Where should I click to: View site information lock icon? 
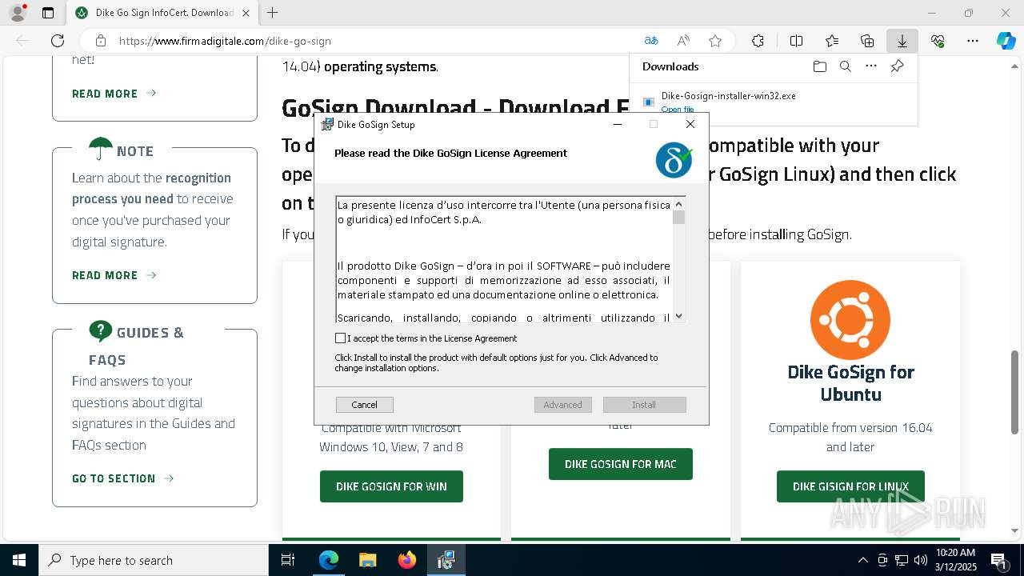(x=101, y=41)
